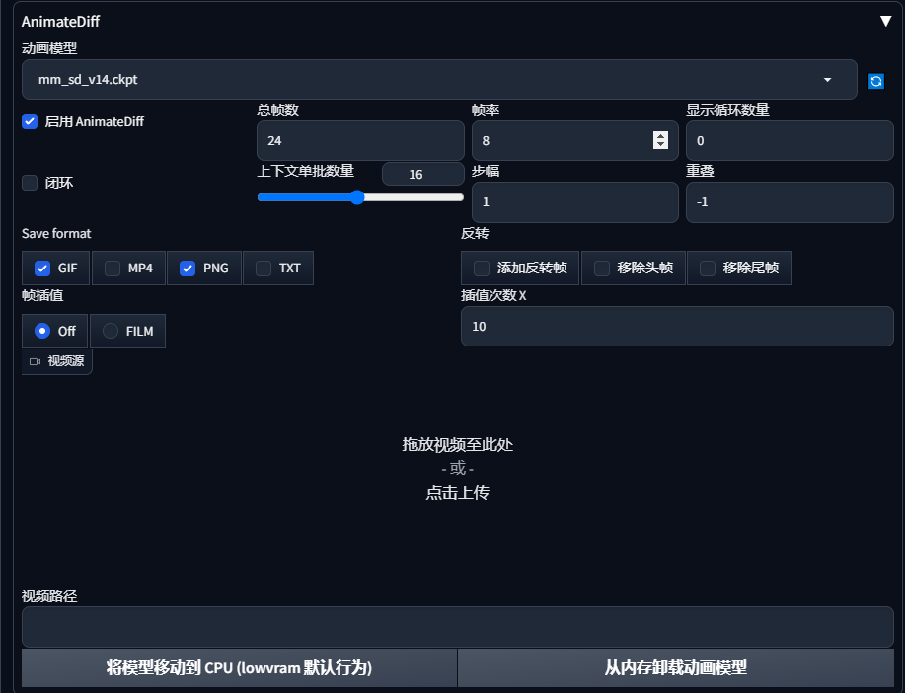Click the 将模型移动到 CPU button
The height and width of the screenshot is (693, 905).
(x=238, y=667)
